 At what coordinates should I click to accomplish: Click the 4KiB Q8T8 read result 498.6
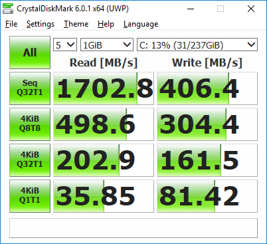(104, 124)
